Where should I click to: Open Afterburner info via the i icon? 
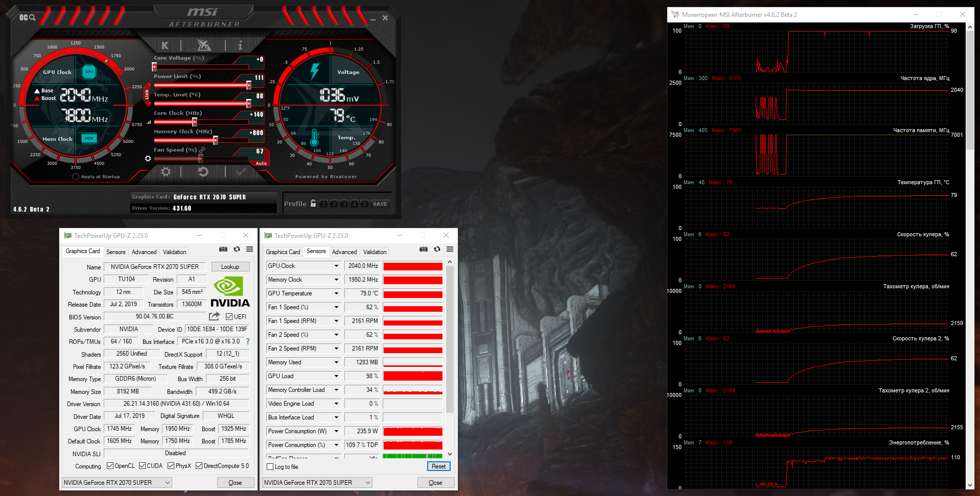[240, 45]
